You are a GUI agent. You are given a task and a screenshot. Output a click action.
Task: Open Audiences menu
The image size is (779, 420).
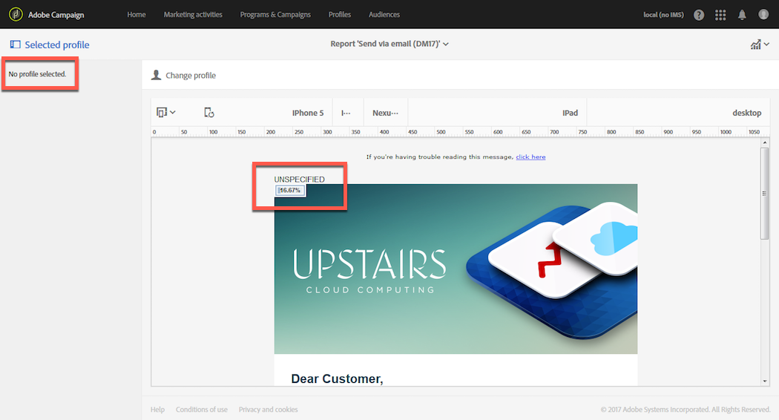(x=384, y=14)
